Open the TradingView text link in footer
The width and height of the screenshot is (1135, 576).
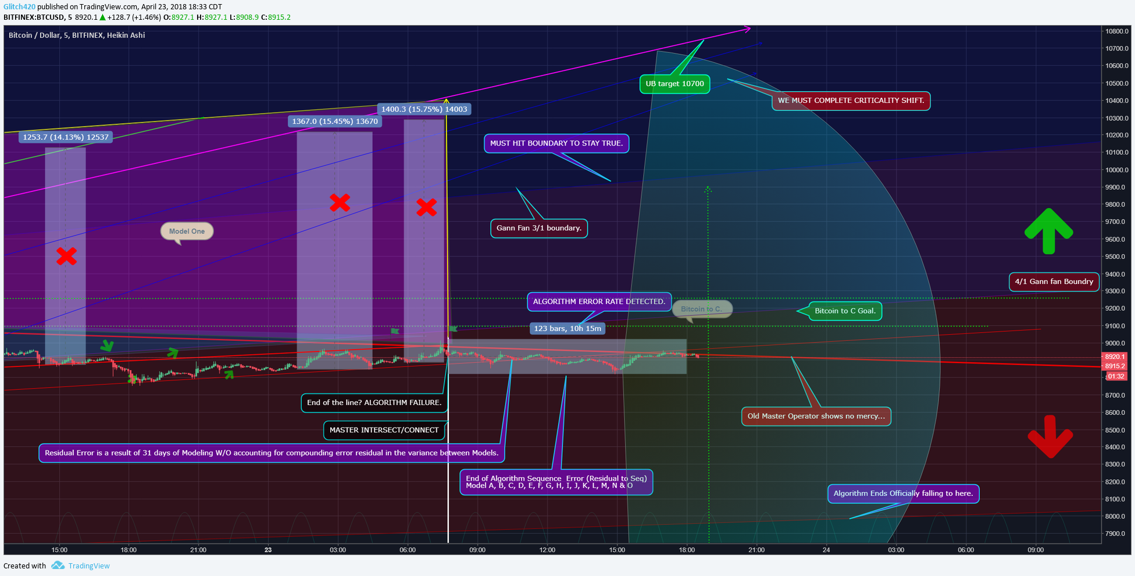(89, 566)
